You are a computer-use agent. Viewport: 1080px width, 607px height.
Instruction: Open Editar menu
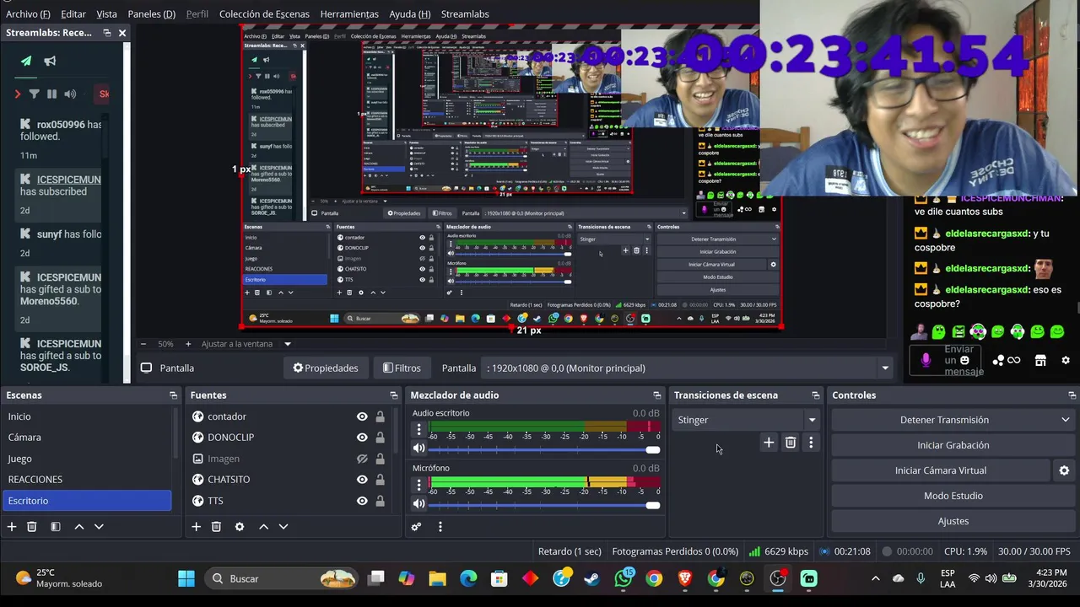(73, 14)
